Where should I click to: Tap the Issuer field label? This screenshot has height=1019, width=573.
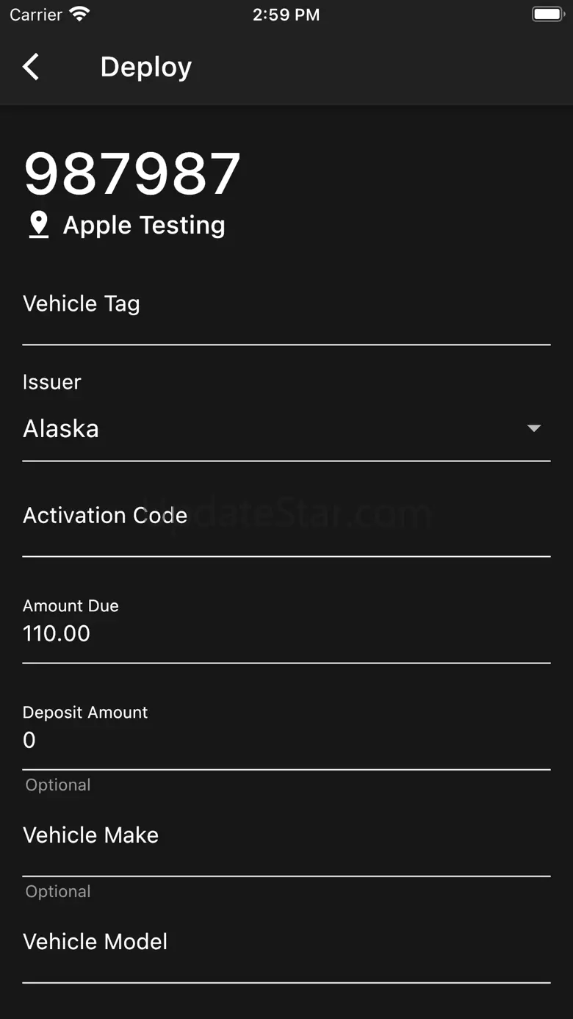tap(52, 382)
